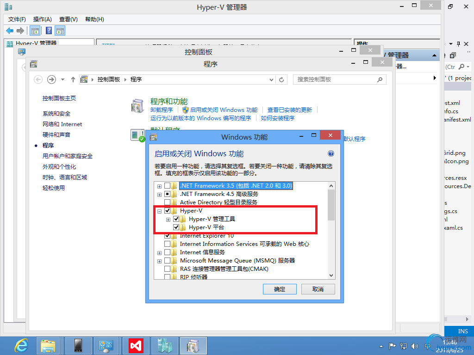Click the action center flag tray icon
This screenshot has width=474, height=355.
point(393,346)
